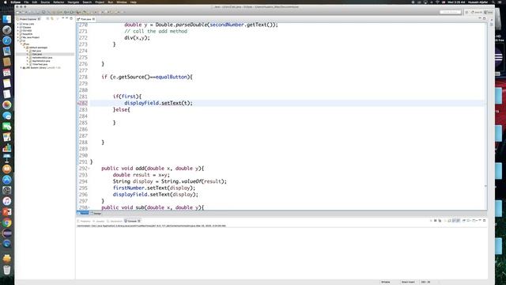Maximize the code editor area

point(484,18)
